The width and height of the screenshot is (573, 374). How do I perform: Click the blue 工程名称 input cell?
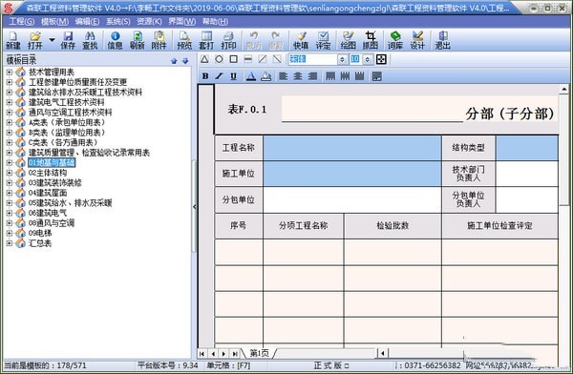pyautogui.click(x=352, y=148)
